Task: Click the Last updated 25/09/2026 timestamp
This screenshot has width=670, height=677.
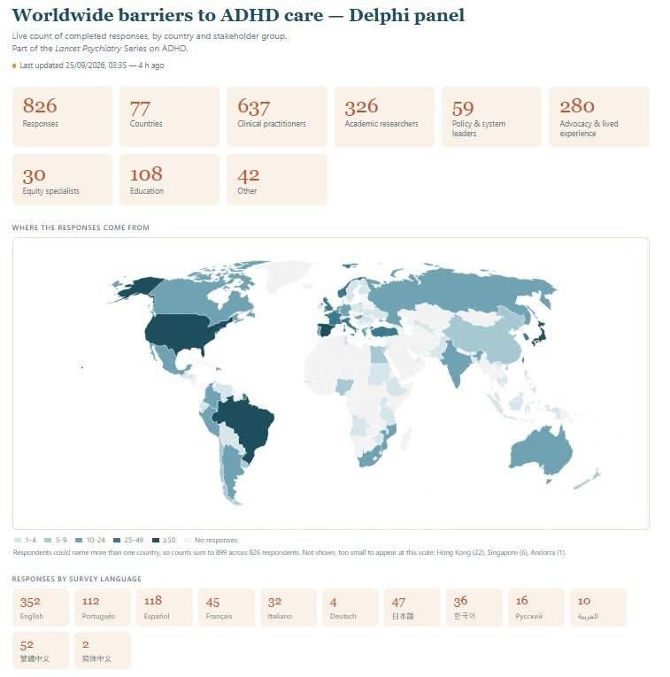Action: coord(91,65)
